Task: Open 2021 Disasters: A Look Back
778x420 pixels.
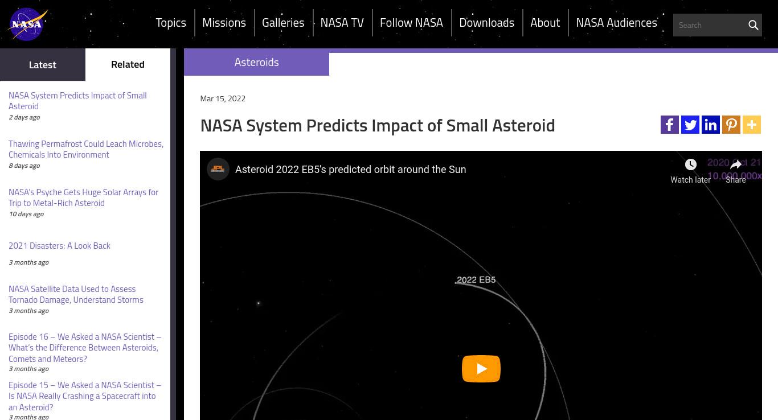Action: (59, 246)
